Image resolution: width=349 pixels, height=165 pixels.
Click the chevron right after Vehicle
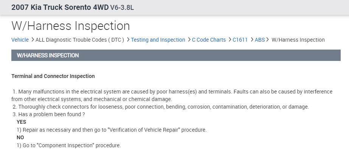pyautogui.click(x=33, y=40)
